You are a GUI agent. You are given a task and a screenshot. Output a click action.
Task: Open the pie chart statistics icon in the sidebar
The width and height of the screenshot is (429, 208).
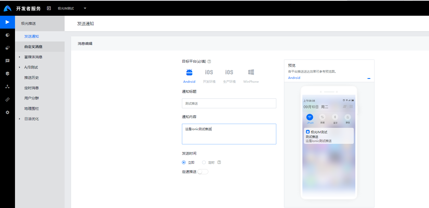[7, 35]
